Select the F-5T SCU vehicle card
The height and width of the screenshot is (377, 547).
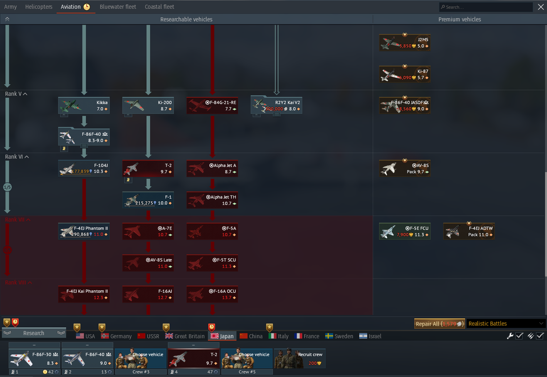coord(212,263)
